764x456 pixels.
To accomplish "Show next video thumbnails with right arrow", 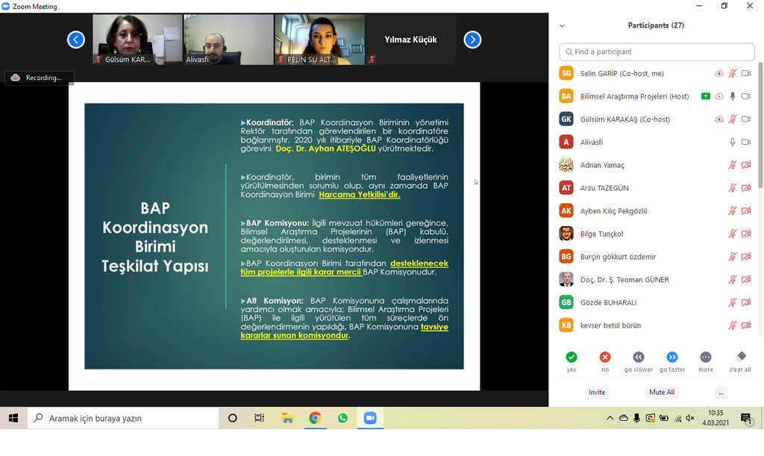I will [x=472, y=40].
